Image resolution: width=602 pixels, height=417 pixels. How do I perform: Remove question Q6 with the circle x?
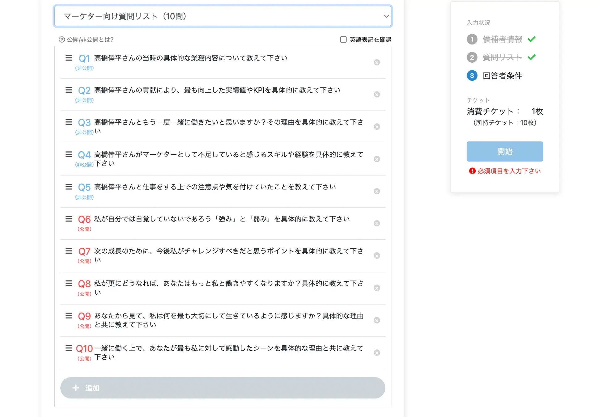point(377,223)
